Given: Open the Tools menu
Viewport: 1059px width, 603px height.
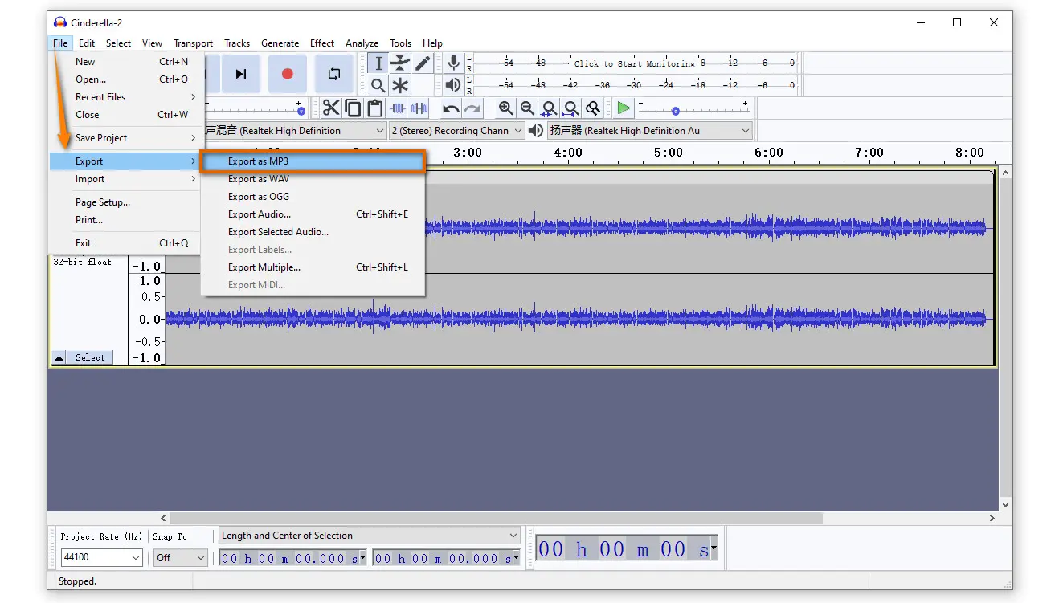Looking at the screenshot, I should (x=400, y=43).
